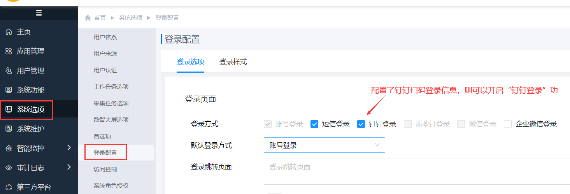
Task: Go to 用户认证 settings page
Action: (x=105, y=70)
